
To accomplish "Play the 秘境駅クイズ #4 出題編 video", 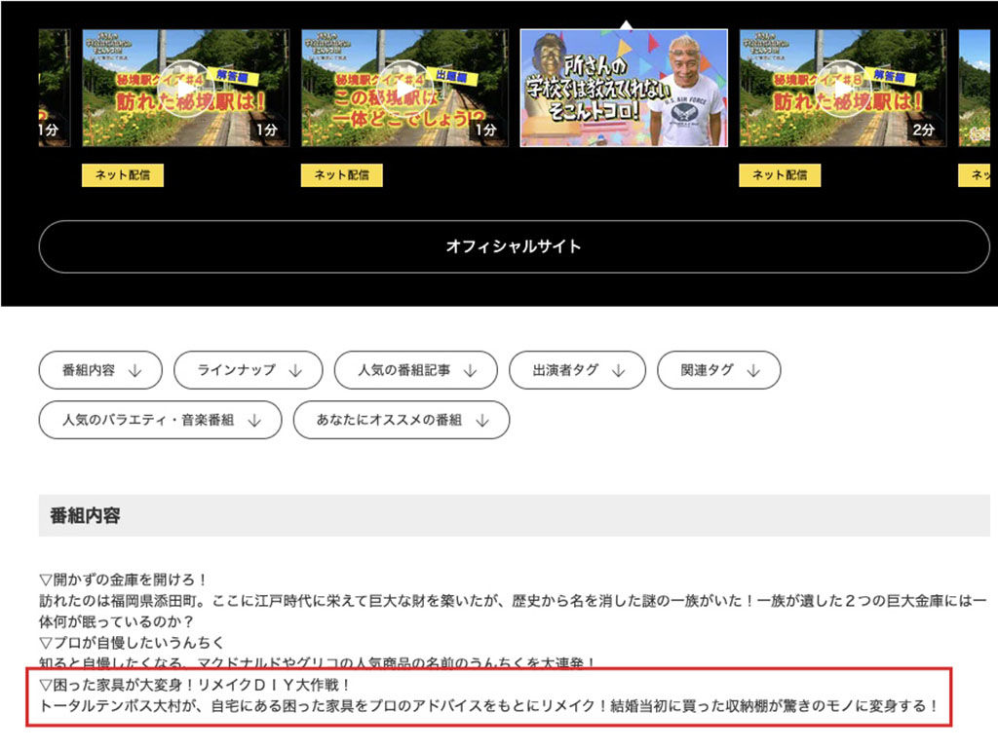I will coord(404,89).
